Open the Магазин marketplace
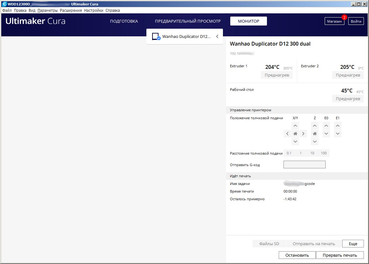Screen dimensions: 369x264 [x=335, y=21]
